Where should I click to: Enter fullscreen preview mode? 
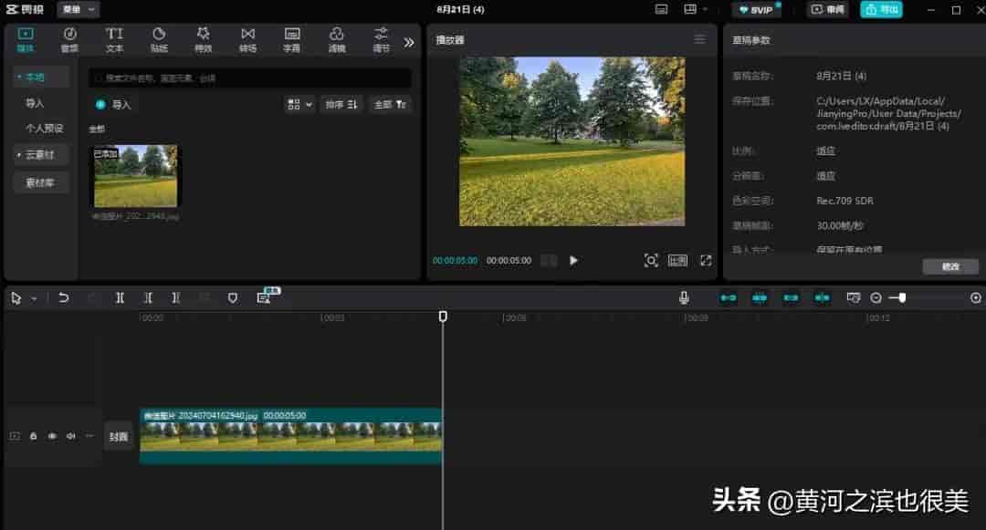[x=706, y=261]
